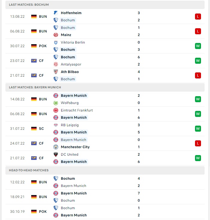Click the DC United team badge

(x=56, y=154)
